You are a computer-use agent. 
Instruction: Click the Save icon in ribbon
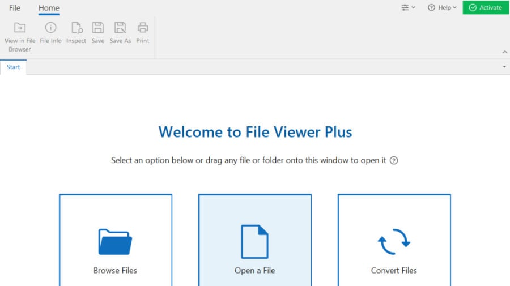(98, 28)
